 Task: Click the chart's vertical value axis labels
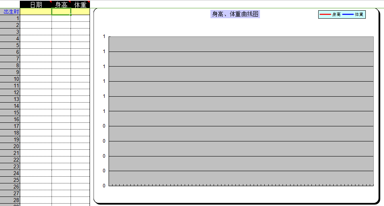[x=104, y=111]
